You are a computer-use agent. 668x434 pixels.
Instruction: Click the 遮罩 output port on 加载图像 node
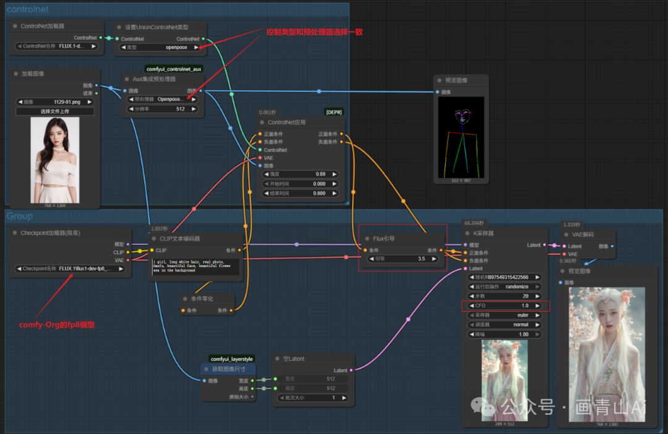[x=96, y=93]
